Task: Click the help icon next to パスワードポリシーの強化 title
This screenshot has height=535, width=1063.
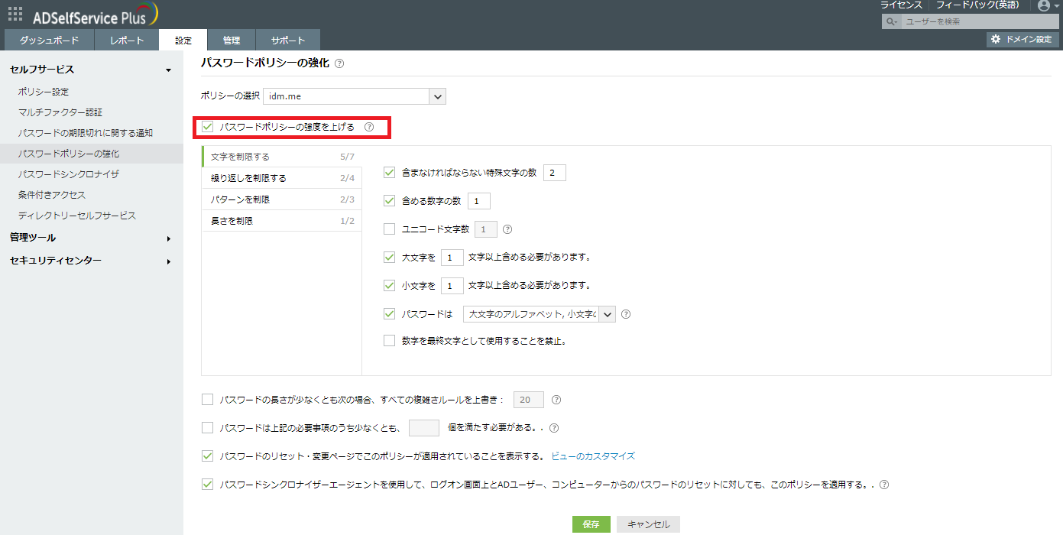Action: (x=339, y=63)
